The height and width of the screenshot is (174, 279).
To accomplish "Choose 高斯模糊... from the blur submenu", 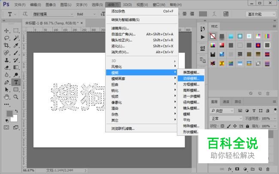I will tap(191, 90).
